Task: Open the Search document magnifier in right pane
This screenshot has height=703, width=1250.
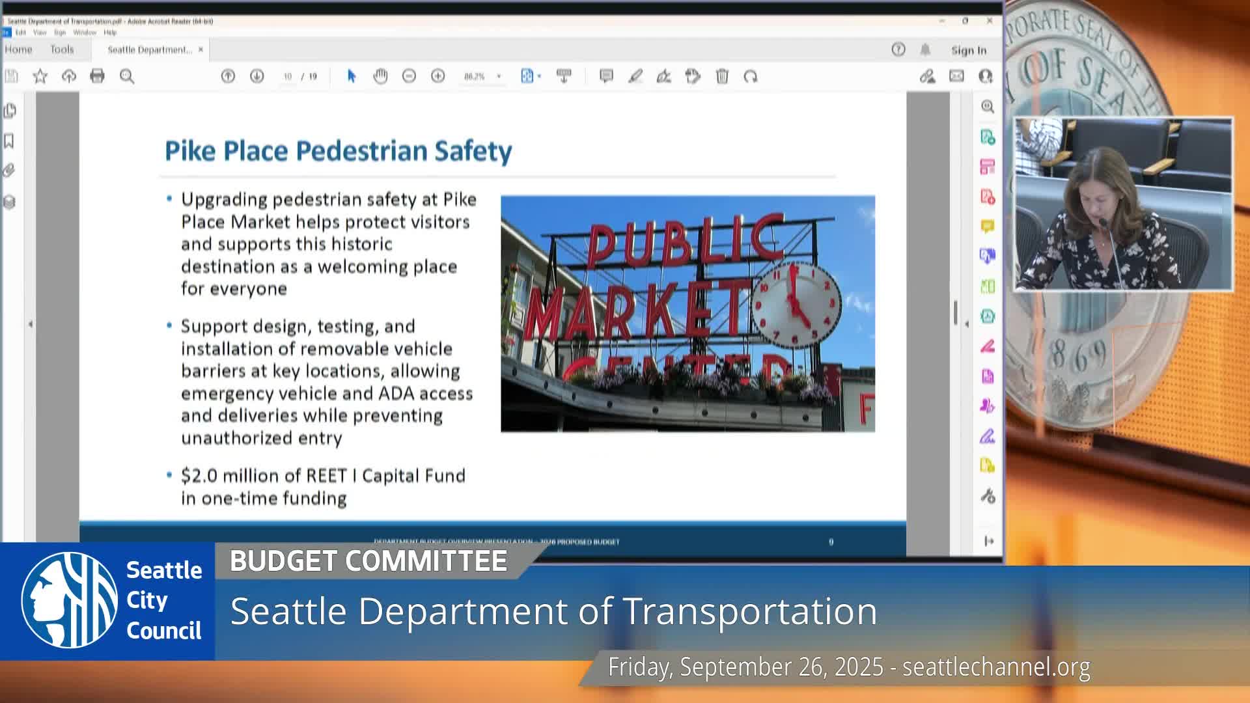Action: tap(988, 107)
